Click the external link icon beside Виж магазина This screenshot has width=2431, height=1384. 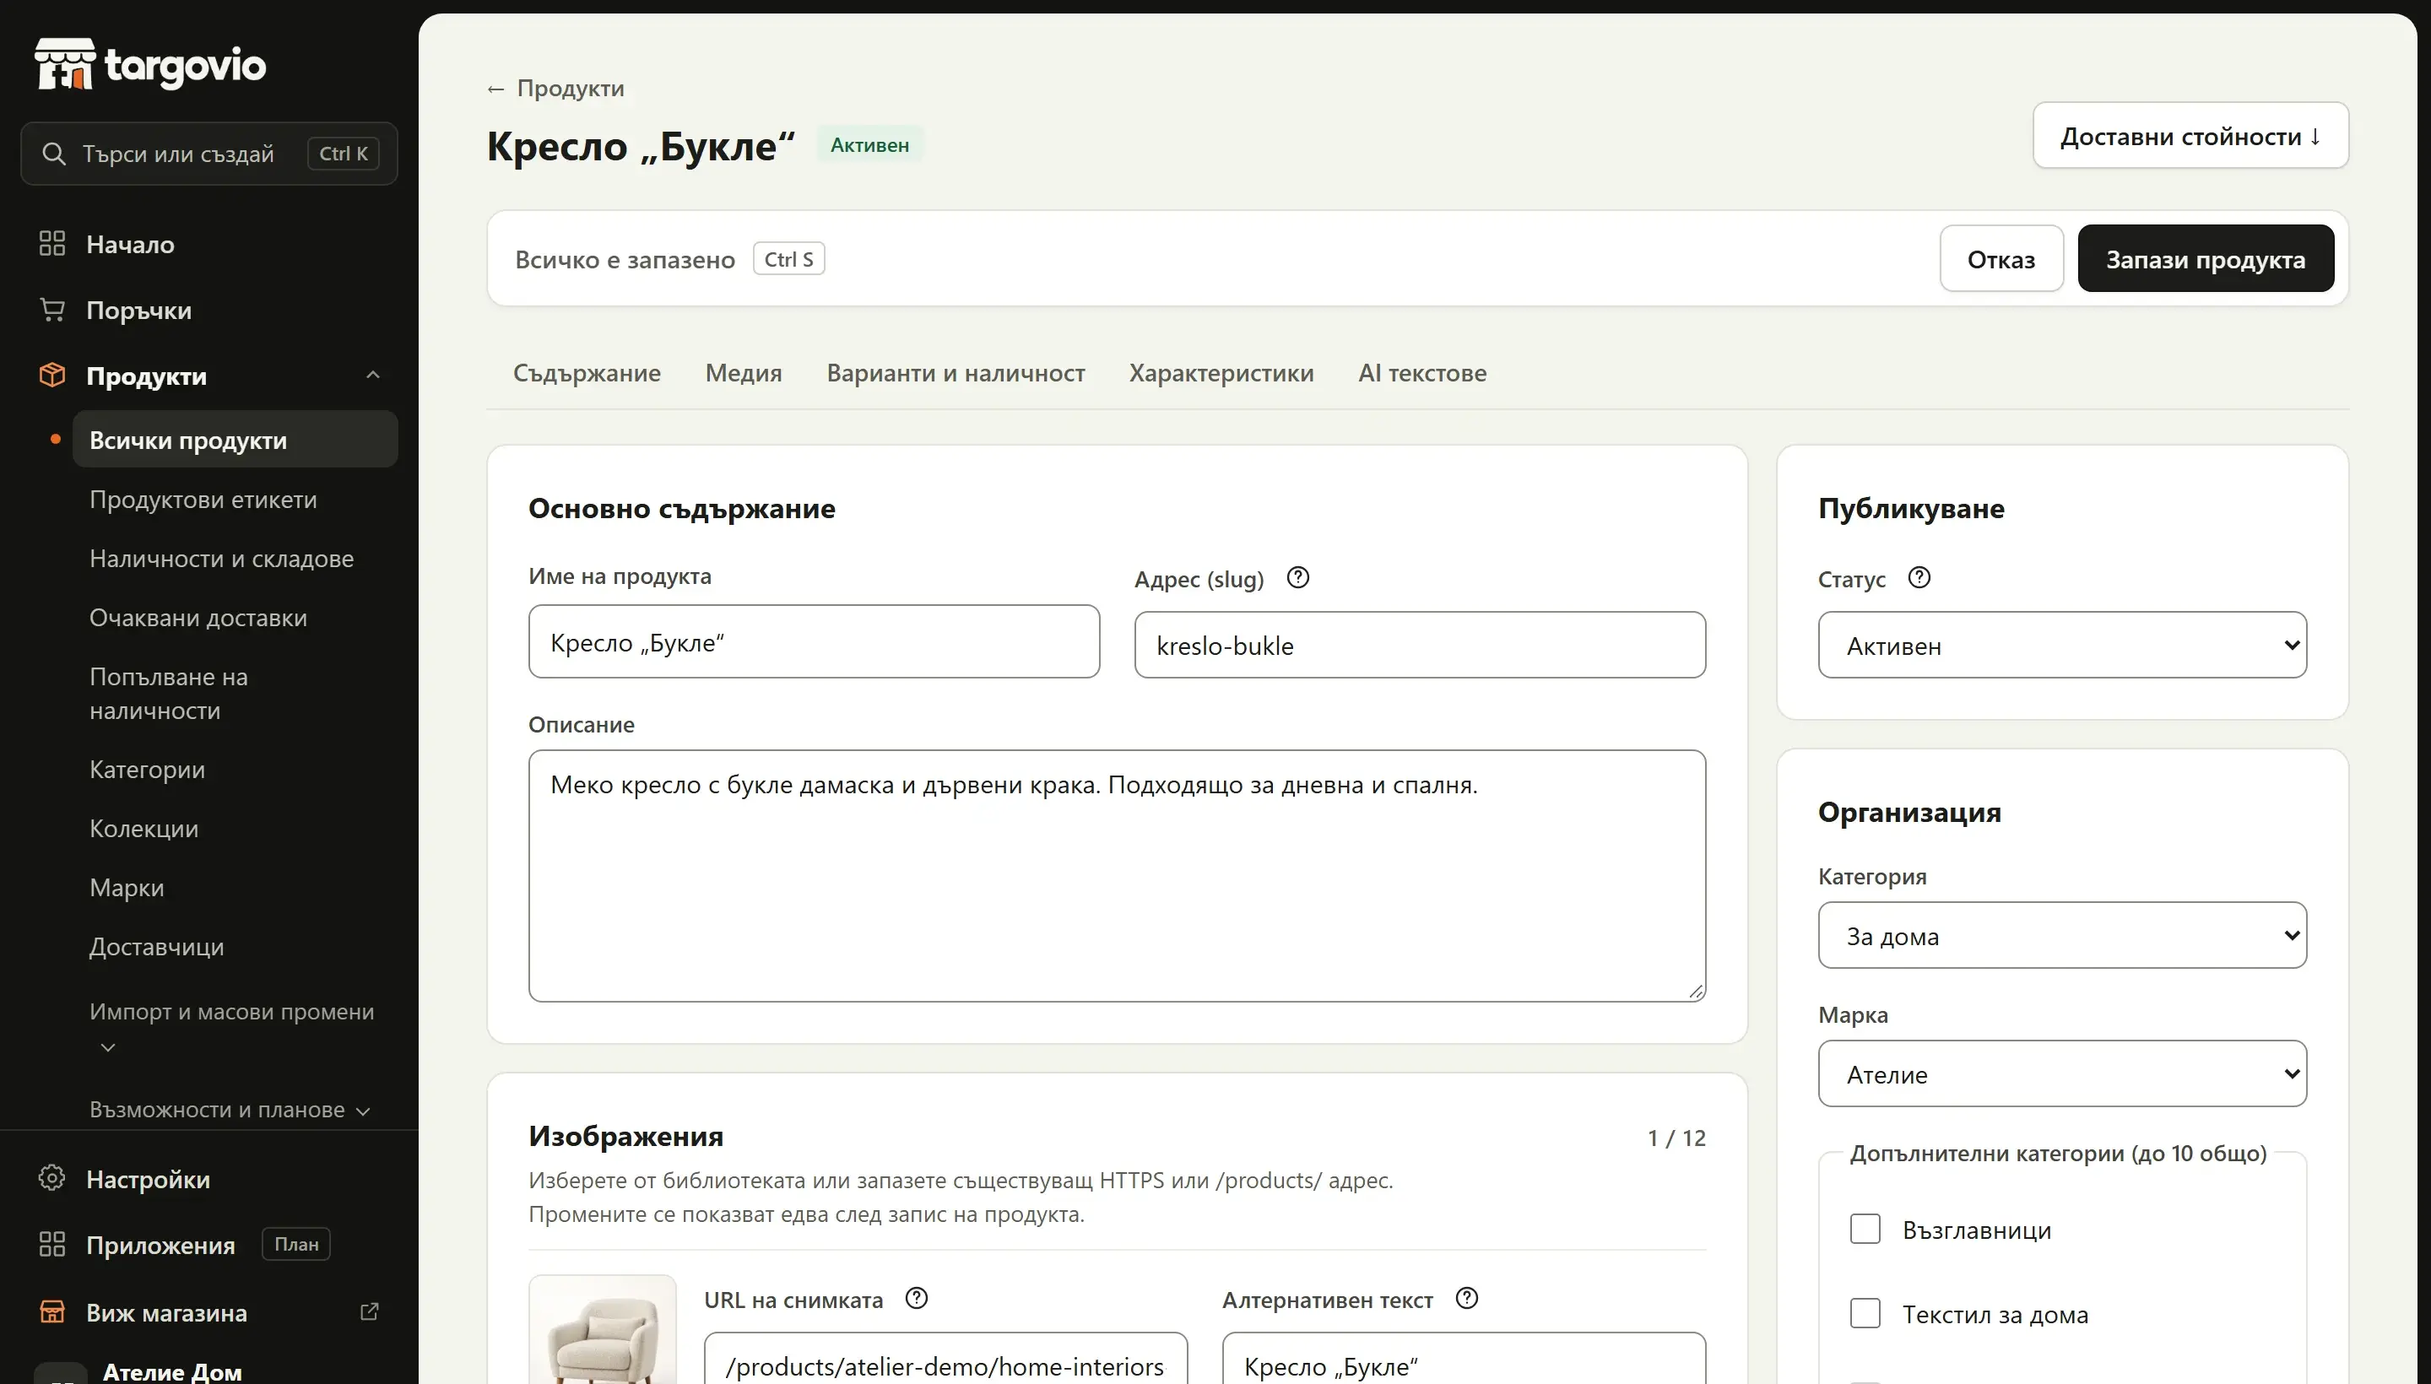point(370,1311)
